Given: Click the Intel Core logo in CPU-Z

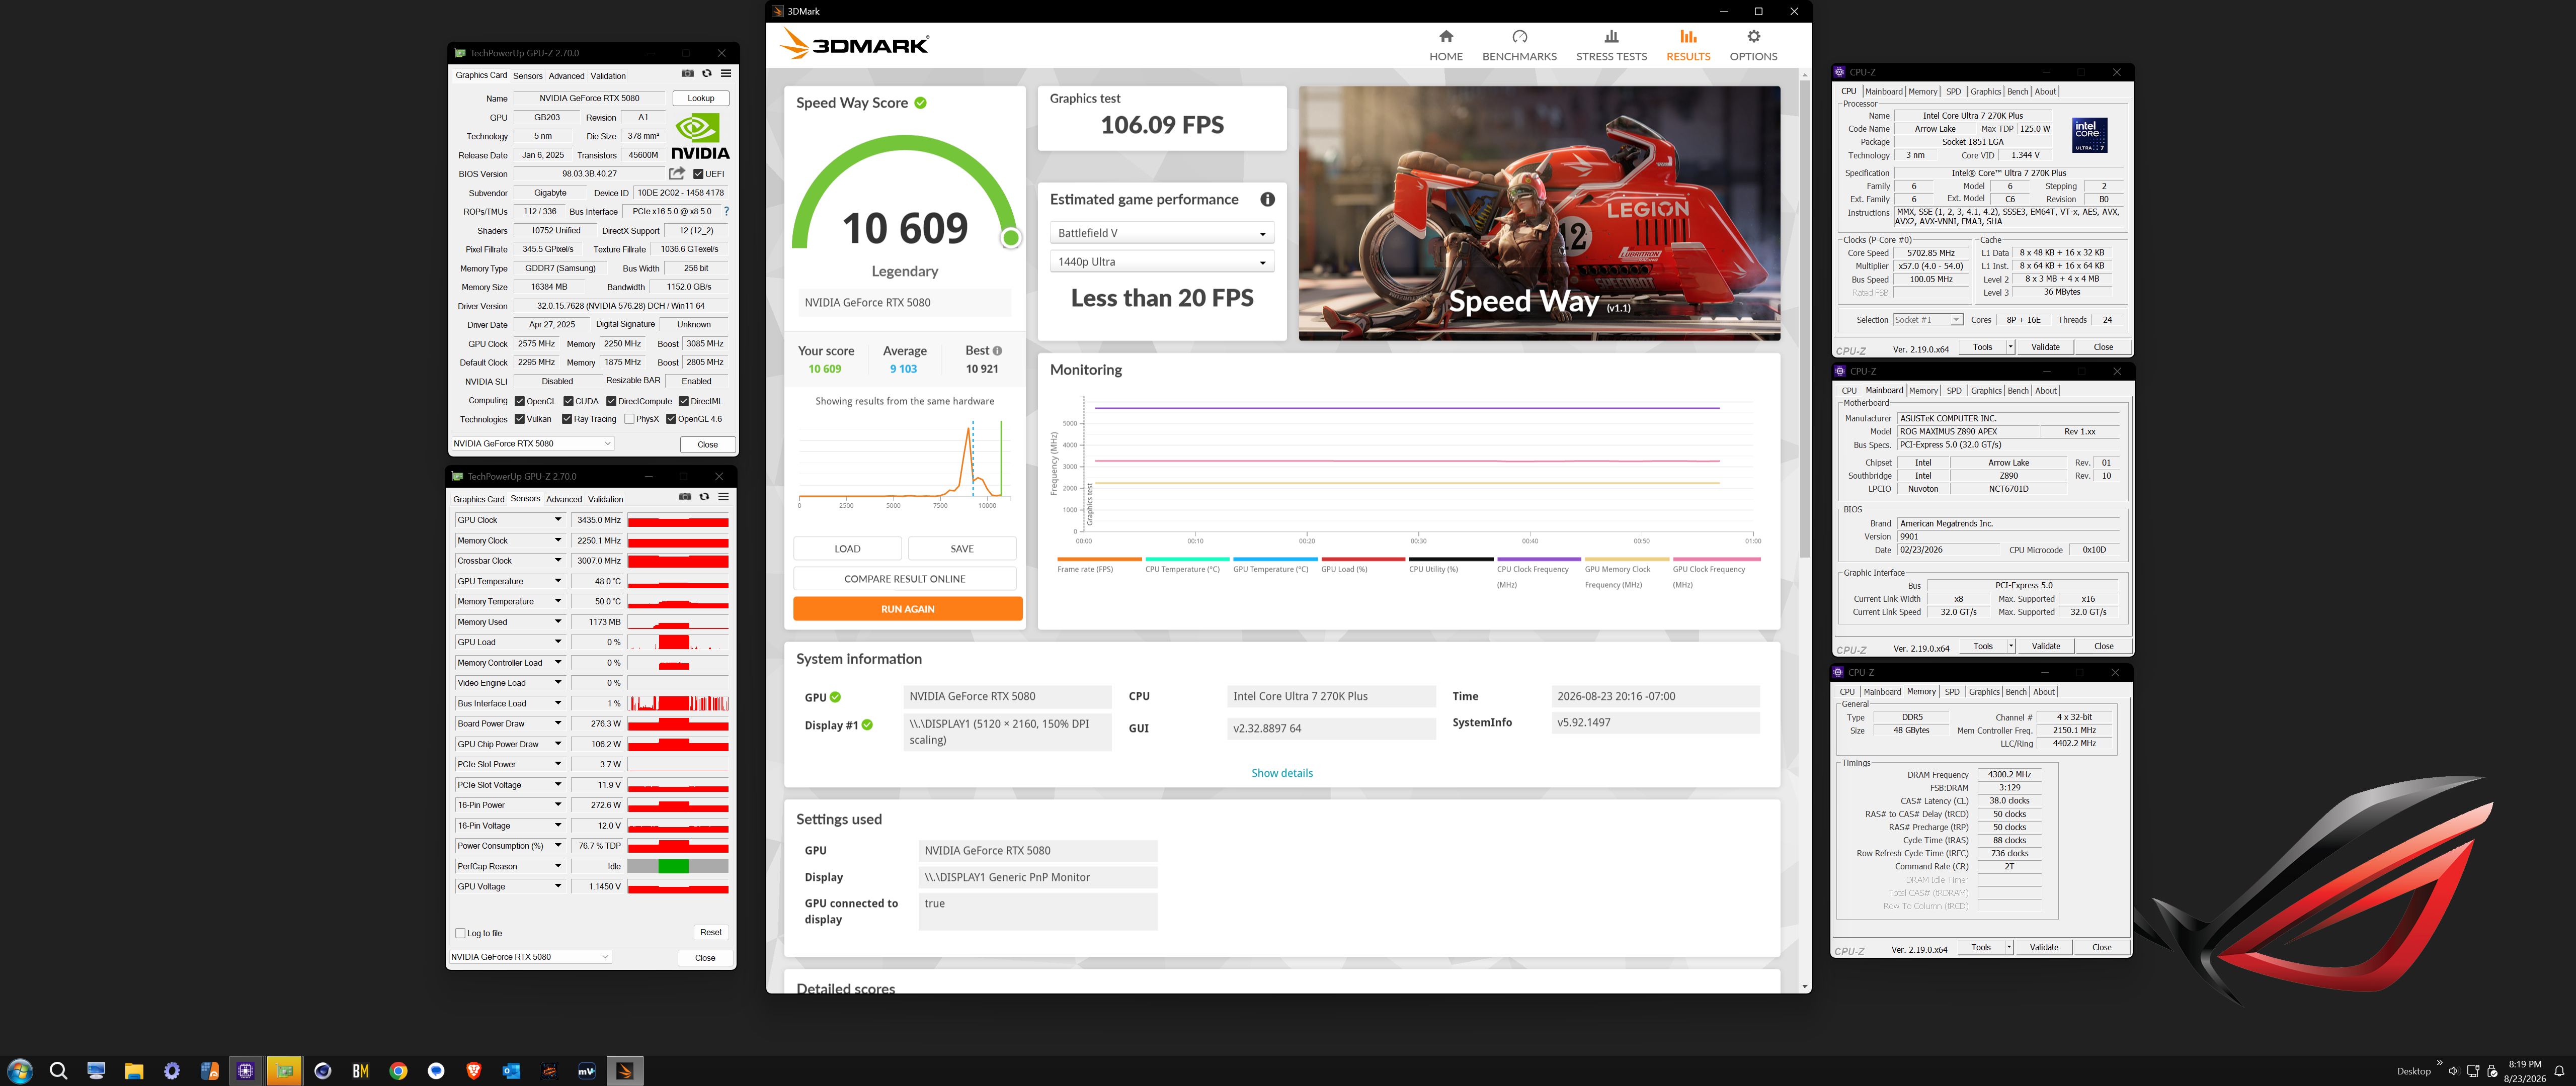Looking at the screenshot, I should 2089,135.
